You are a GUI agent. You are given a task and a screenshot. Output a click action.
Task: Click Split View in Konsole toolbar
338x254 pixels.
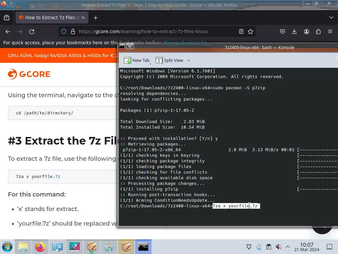(169, 60)
